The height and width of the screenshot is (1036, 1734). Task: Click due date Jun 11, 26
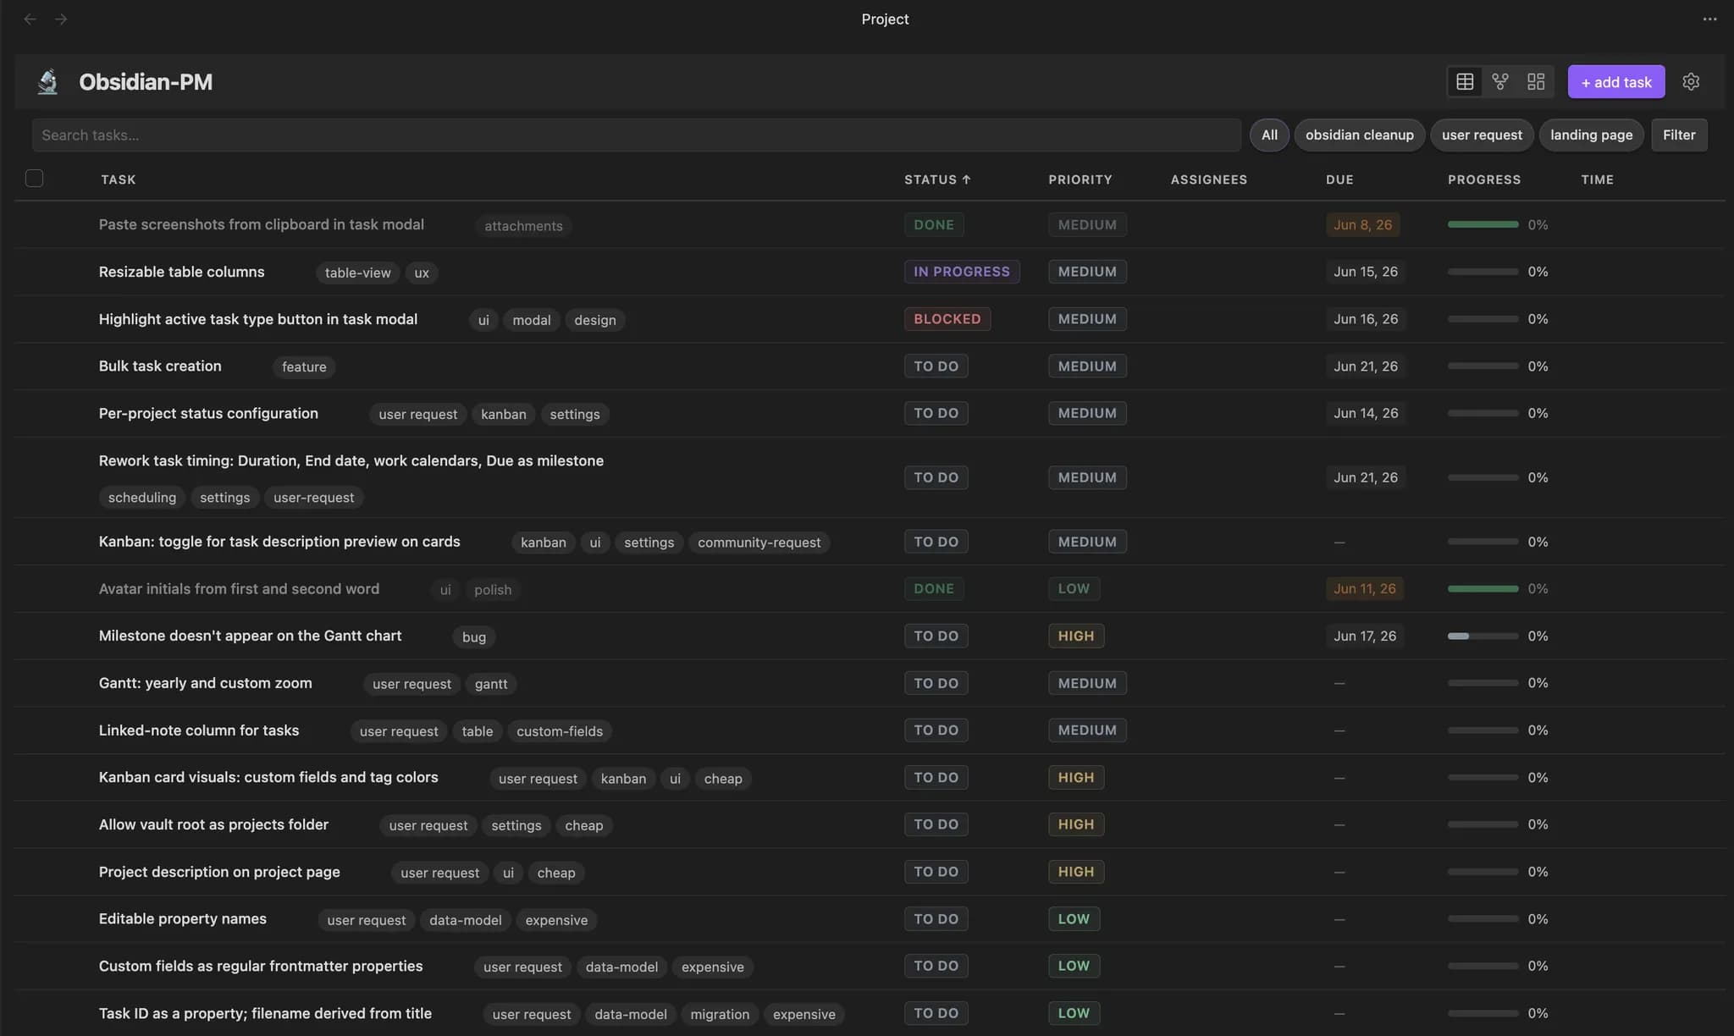1364,588
